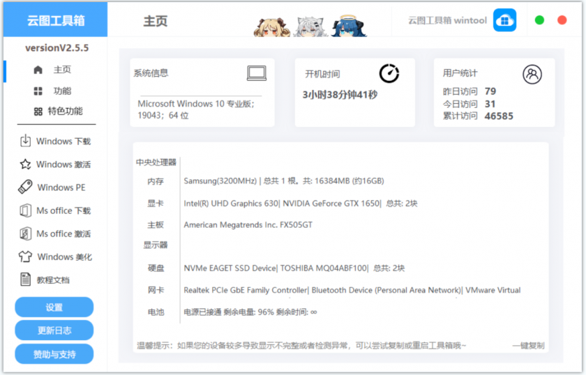Click the Windows 下载 download icon
The image size is (586, 375).
click(25, 141)
